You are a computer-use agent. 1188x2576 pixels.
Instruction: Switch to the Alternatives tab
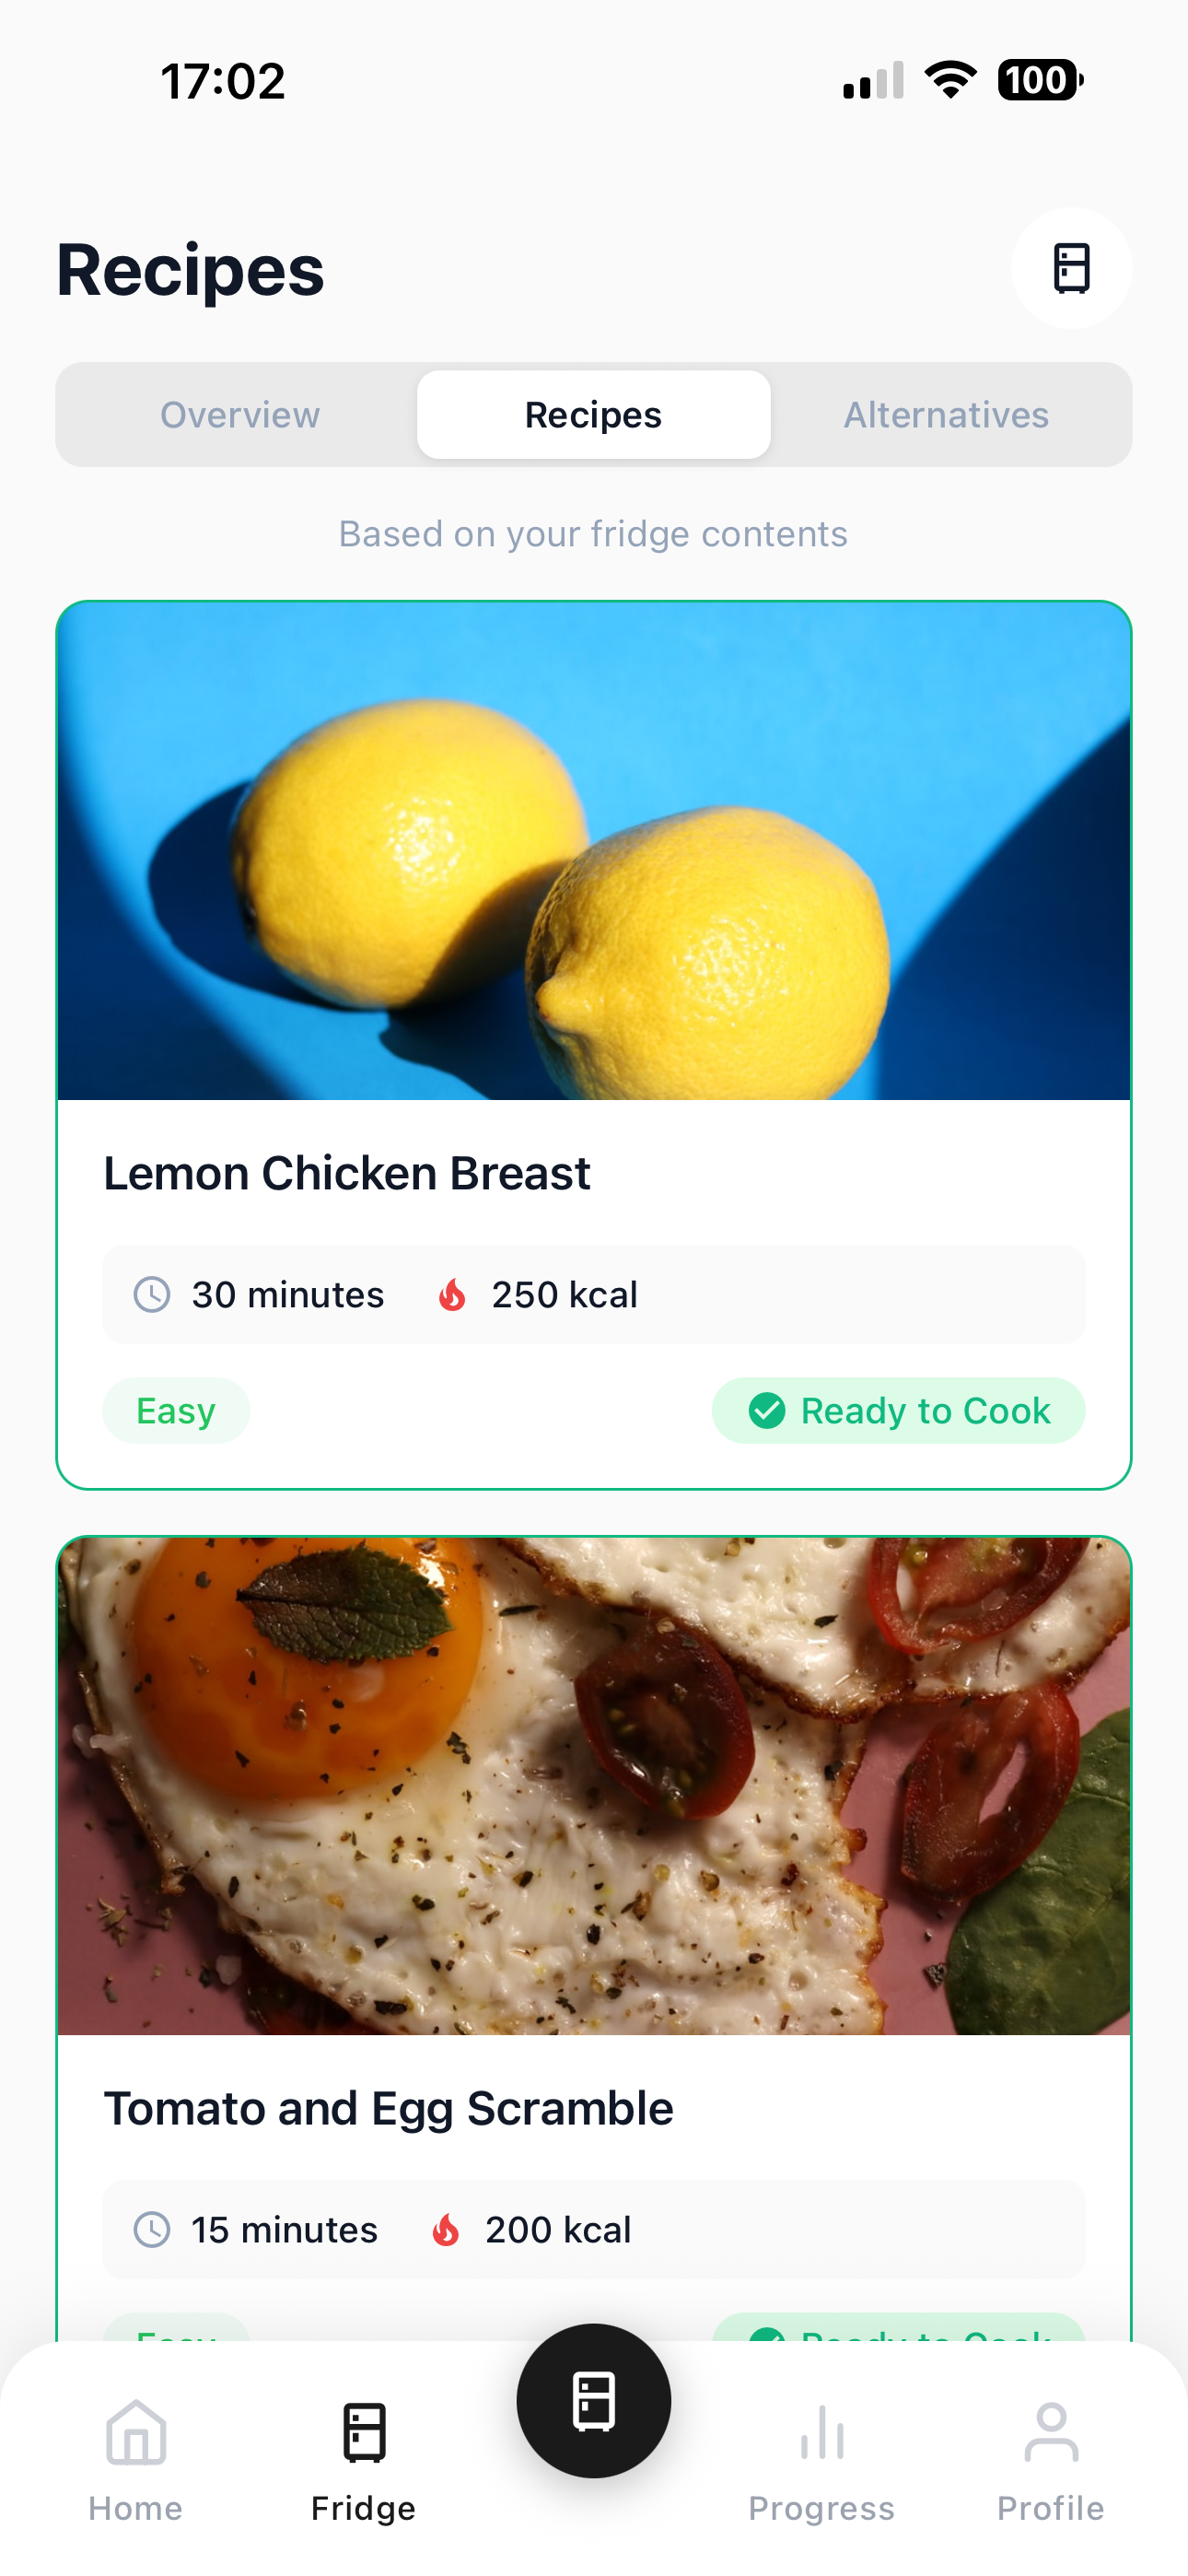coord(946,414)
